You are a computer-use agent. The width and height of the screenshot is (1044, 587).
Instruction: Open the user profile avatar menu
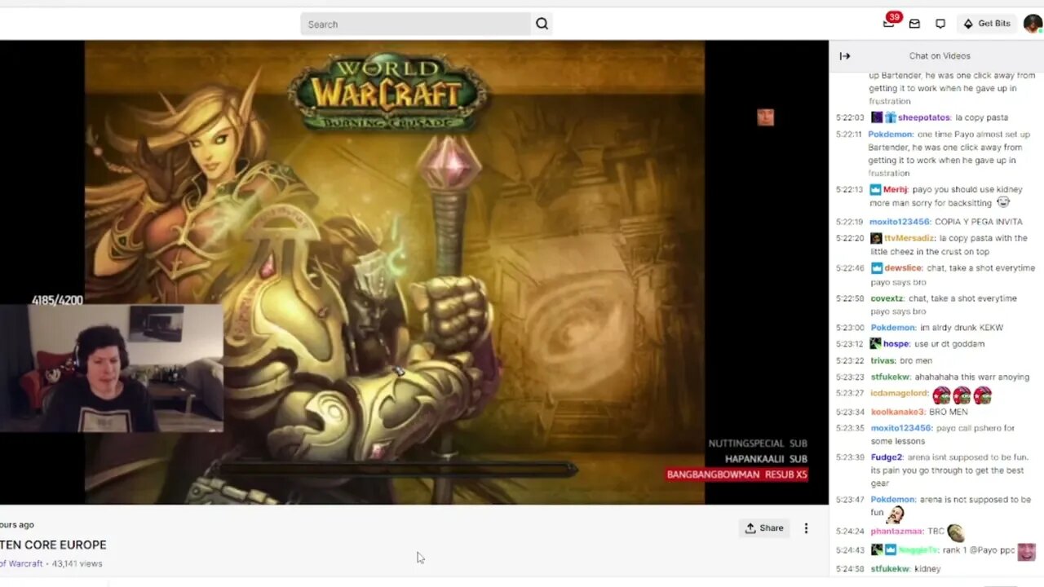point(1033,24)
